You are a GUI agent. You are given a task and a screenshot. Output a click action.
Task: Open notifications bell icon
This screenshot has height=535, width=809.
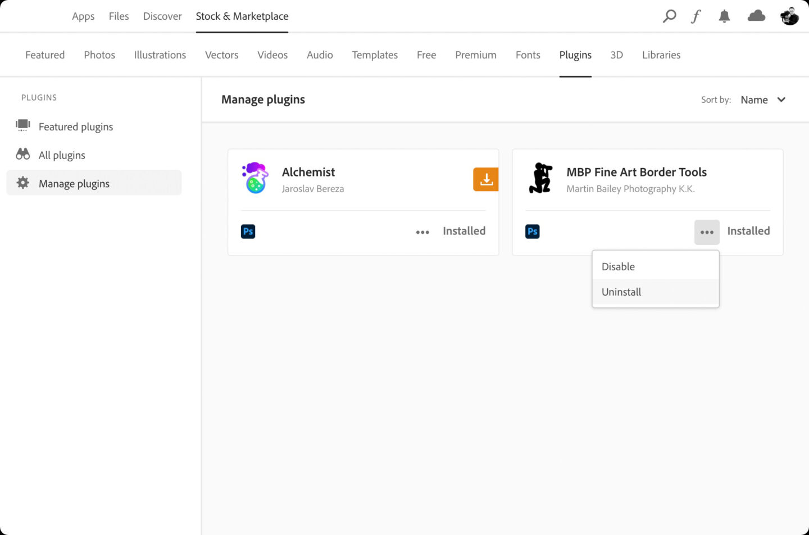724,16
